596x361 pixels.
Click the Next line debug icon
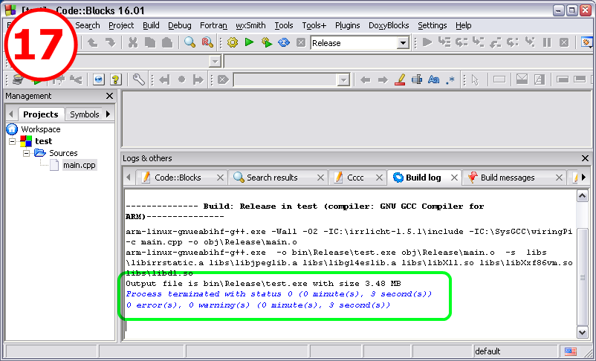point(461,42)
